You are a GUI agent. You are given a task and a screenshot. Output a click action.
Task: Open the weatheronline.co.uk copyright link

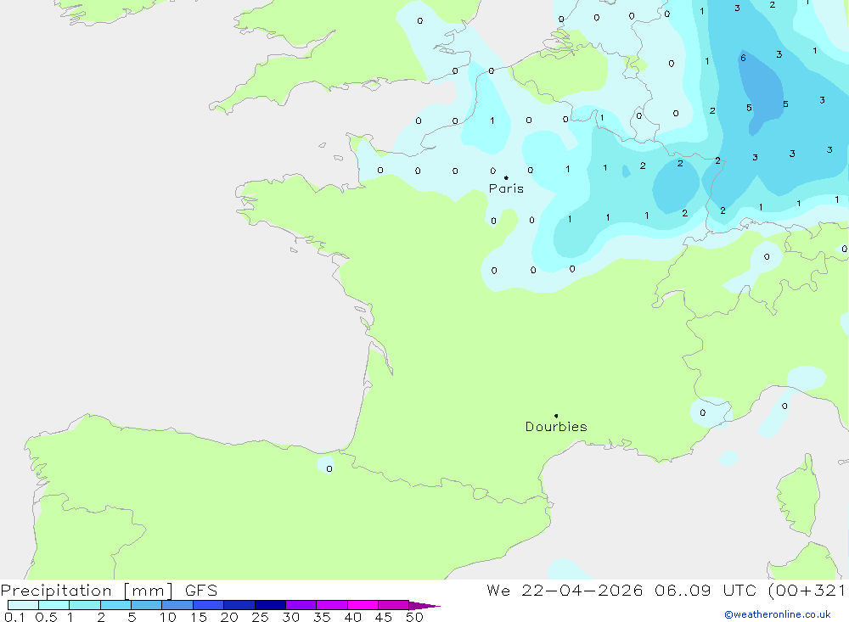(778, 614)
